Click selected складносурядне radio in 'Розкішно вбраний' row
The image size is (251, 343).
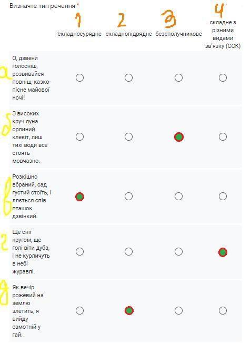click(79, 197)
